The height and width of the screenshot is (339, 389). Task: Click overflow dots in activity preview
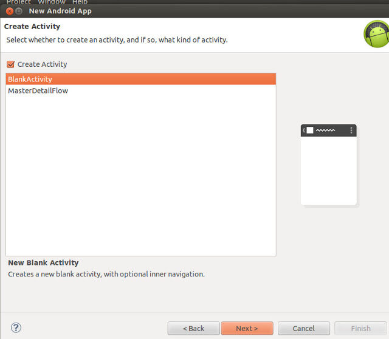point(351,130)
